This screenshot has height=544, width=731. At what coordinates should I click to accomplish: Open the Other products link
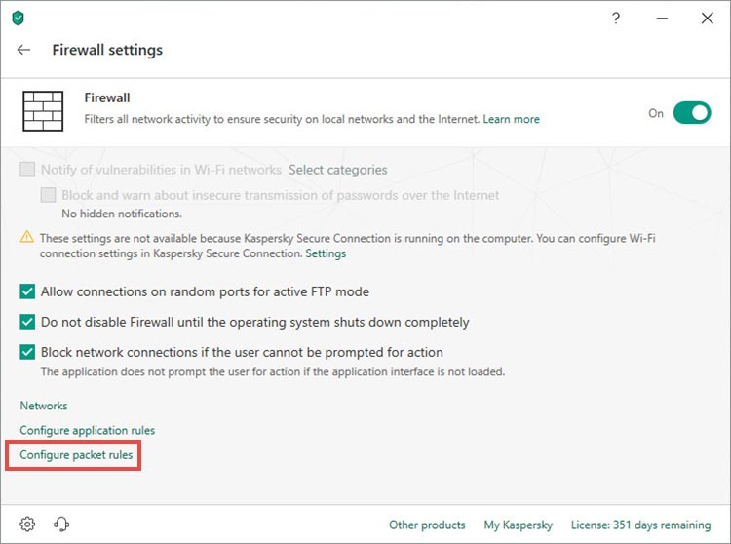click(427, 525)
